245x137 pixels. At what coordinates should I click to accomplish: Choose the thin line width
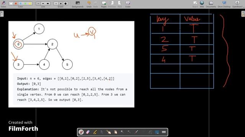point(38,3)
